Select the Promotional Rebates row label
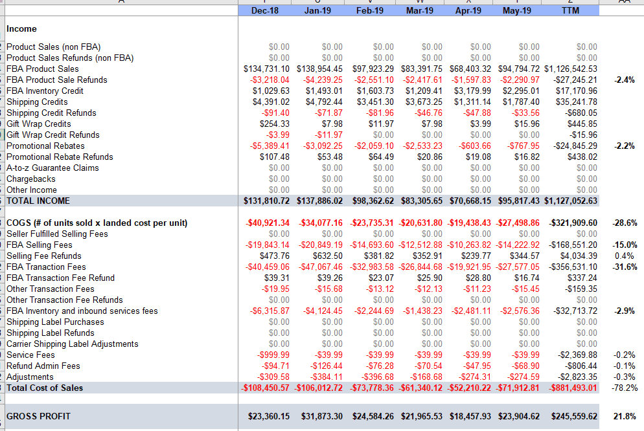 click(45, 146)
